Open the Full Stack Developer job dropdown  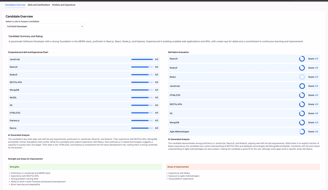pyautogui.click(x=45, y=26)
